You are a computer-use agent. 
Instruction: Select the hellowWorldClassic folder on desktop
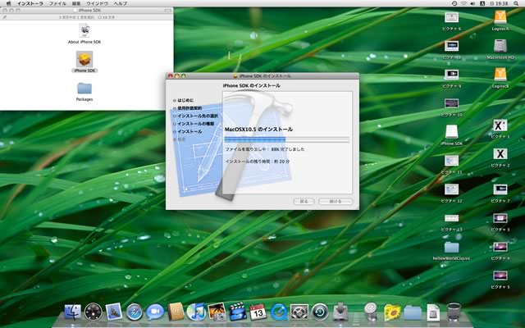pos(451,251)
